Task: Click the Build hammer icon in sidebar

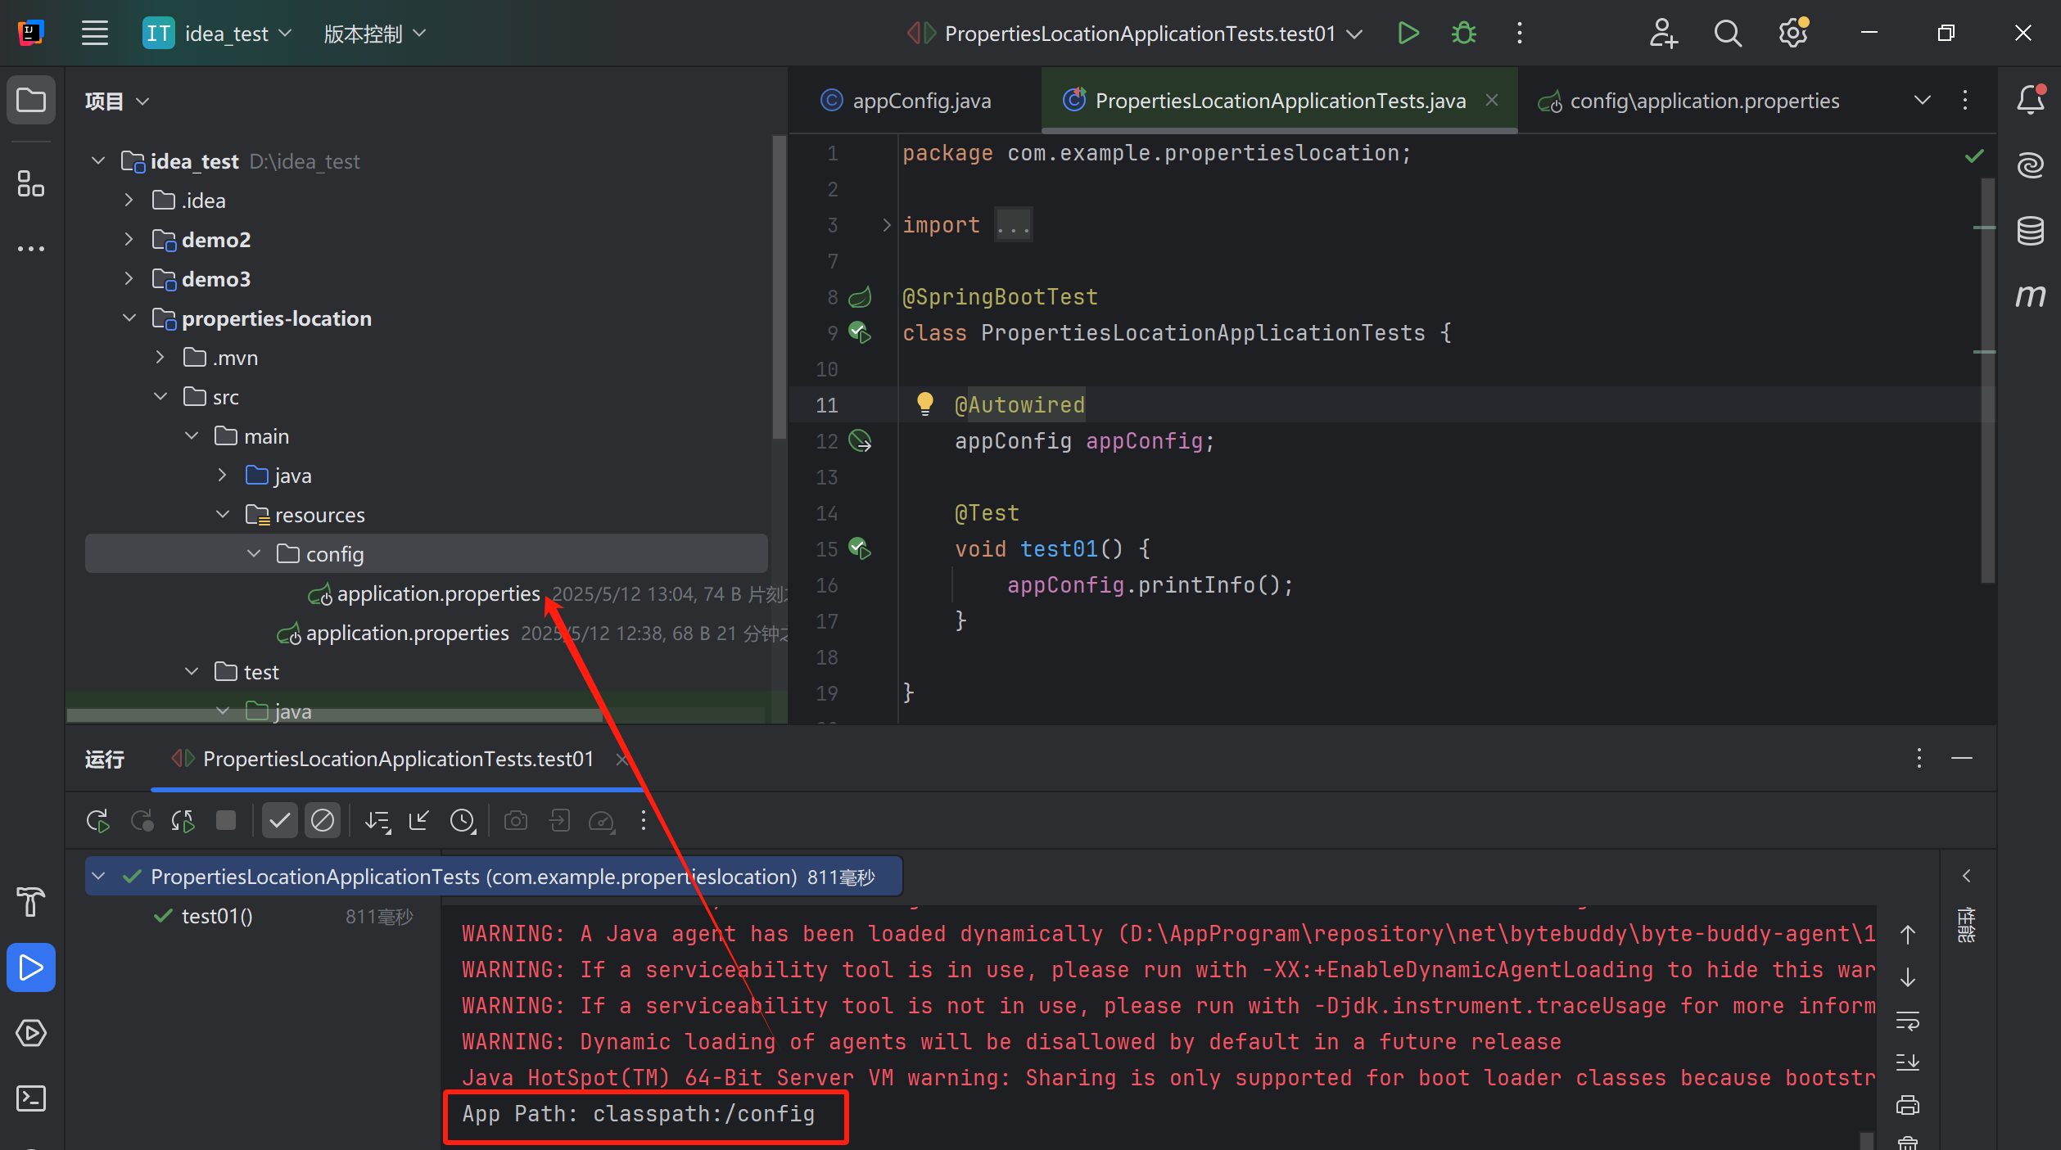Action: (31, 901)
